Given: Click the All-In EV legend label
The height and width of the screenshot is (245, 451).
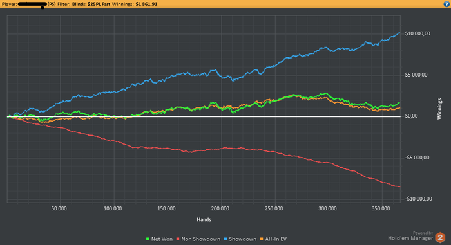Looking at the screenshot, I should click(276, 239).
